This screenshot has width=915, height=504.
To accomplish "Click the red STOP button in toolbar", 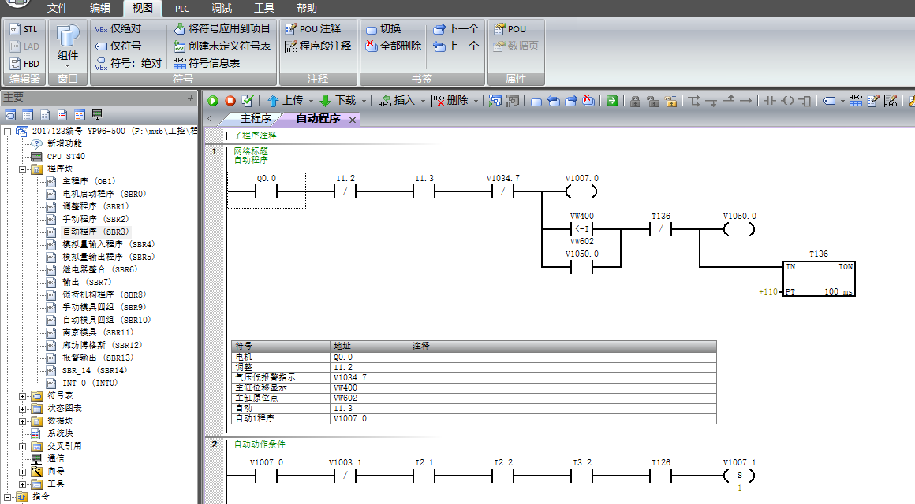I will point(230,101).
